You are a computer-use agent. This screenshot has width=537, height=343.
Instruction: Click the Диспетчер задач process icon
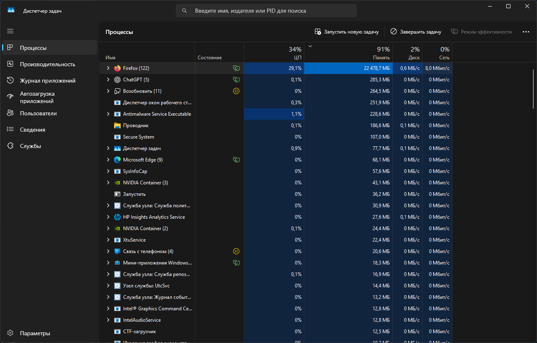tap(117, 148)
